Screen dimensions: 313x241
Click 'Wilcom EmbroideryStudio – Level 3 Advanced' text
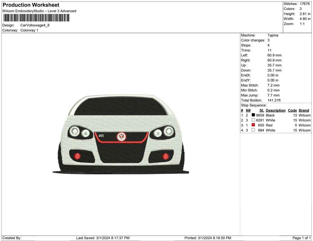(39, 11)
